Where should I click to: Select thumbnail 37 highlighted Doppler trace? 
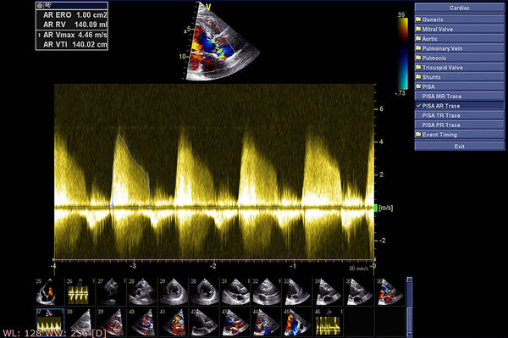[x=50, y=323]
